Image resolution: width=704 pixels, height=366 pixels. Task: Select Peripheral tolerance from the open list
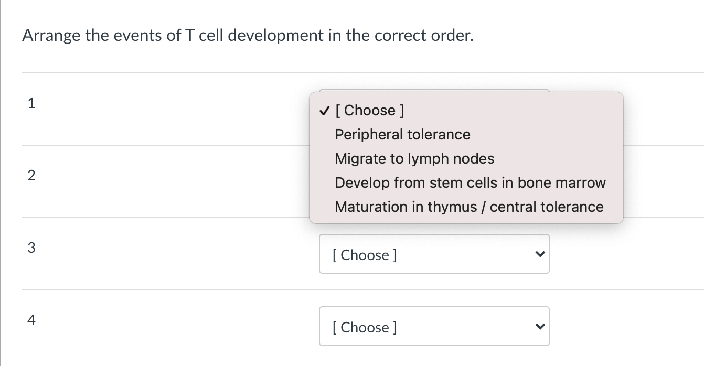402,135
